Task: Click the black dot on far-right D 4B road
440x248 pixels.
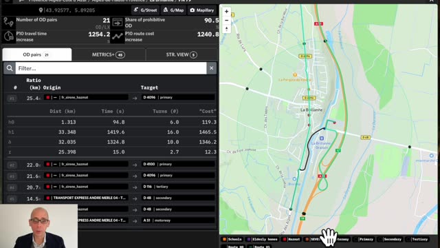Action: click(x=410, y=147)
